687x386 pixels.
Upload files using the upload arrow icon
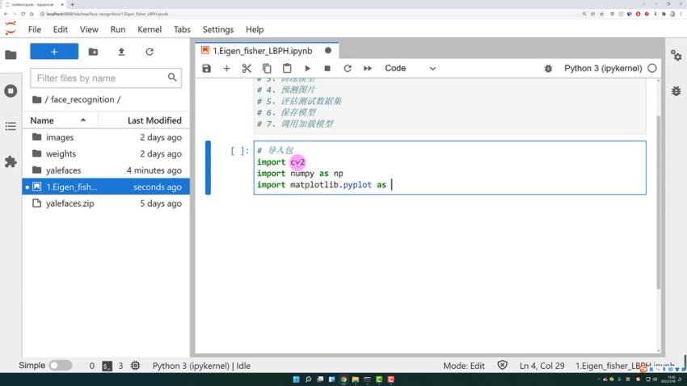point(121,52)
